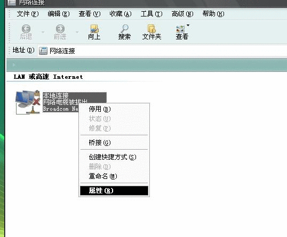Viewport: 287px width, 237px height.
Task: Click the 查看 view mode icon
Action: click(180, 29)
